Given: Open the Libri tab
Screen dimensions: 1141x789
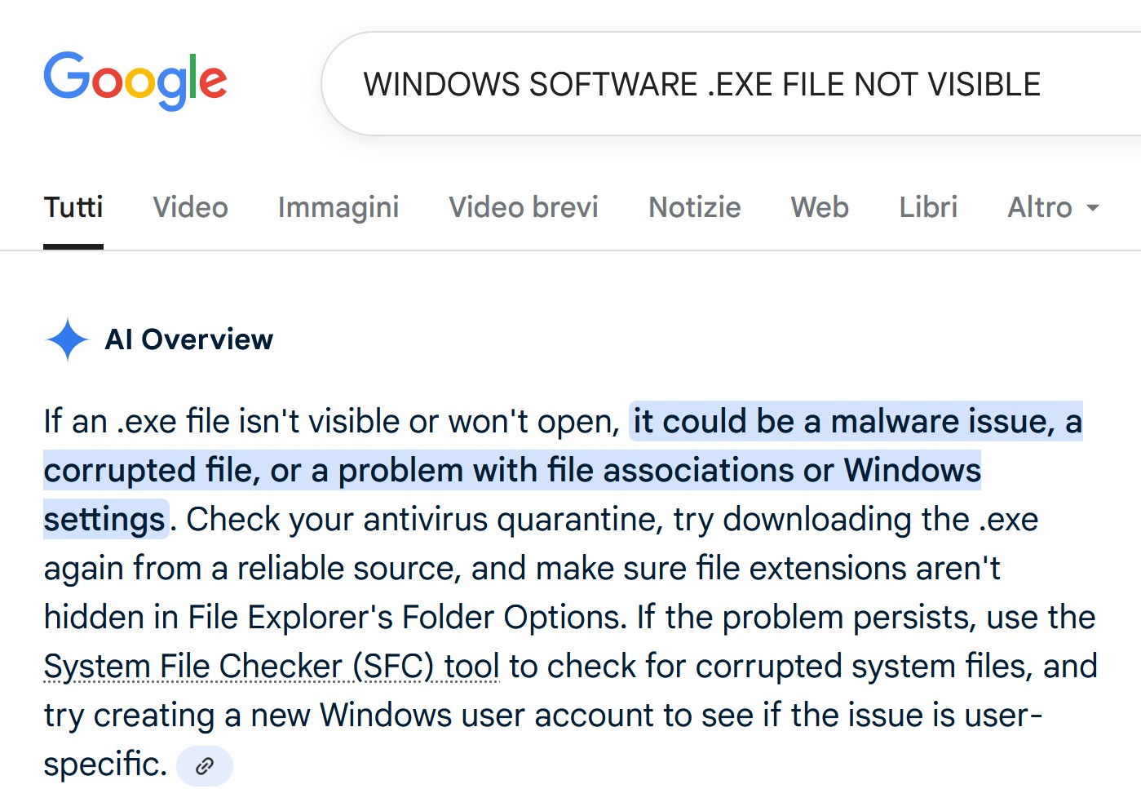Looking at the screenshot, I should click(x=928, y=207).
